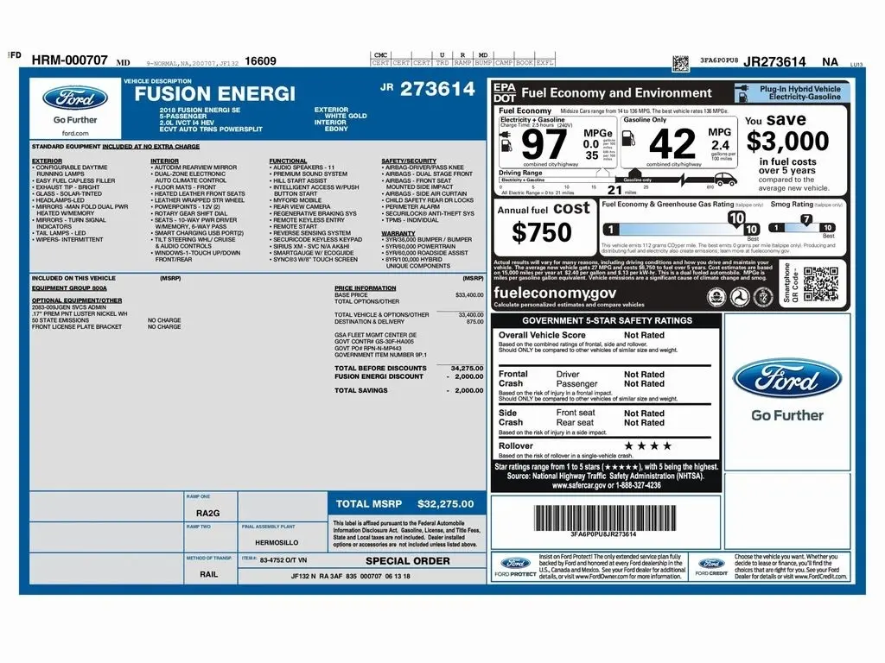Screen dimensions: 885x663
Task: Click the Ford oval logo beside Fusion Energi
Action: click(x=75, y=98)
